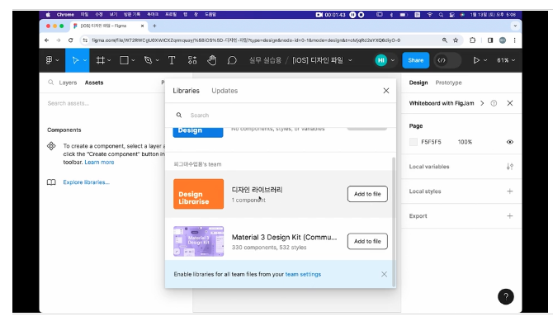Image resolution: width=553 pixels, height=321 pixels.
Task: Select the Move tool
Action: tap(75, 60)
